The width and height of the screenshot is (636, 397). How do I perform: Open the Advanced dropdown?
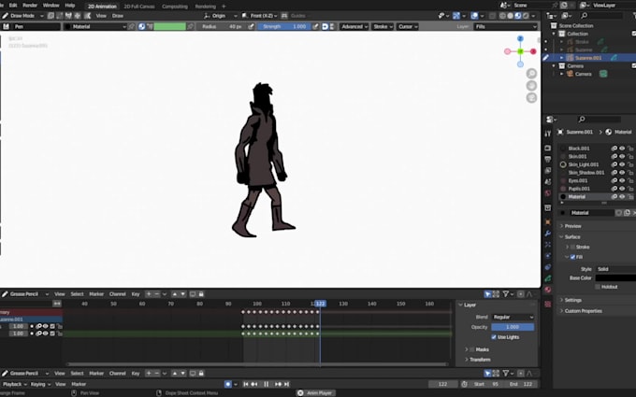pyautogui.click(x=354, y=26)
